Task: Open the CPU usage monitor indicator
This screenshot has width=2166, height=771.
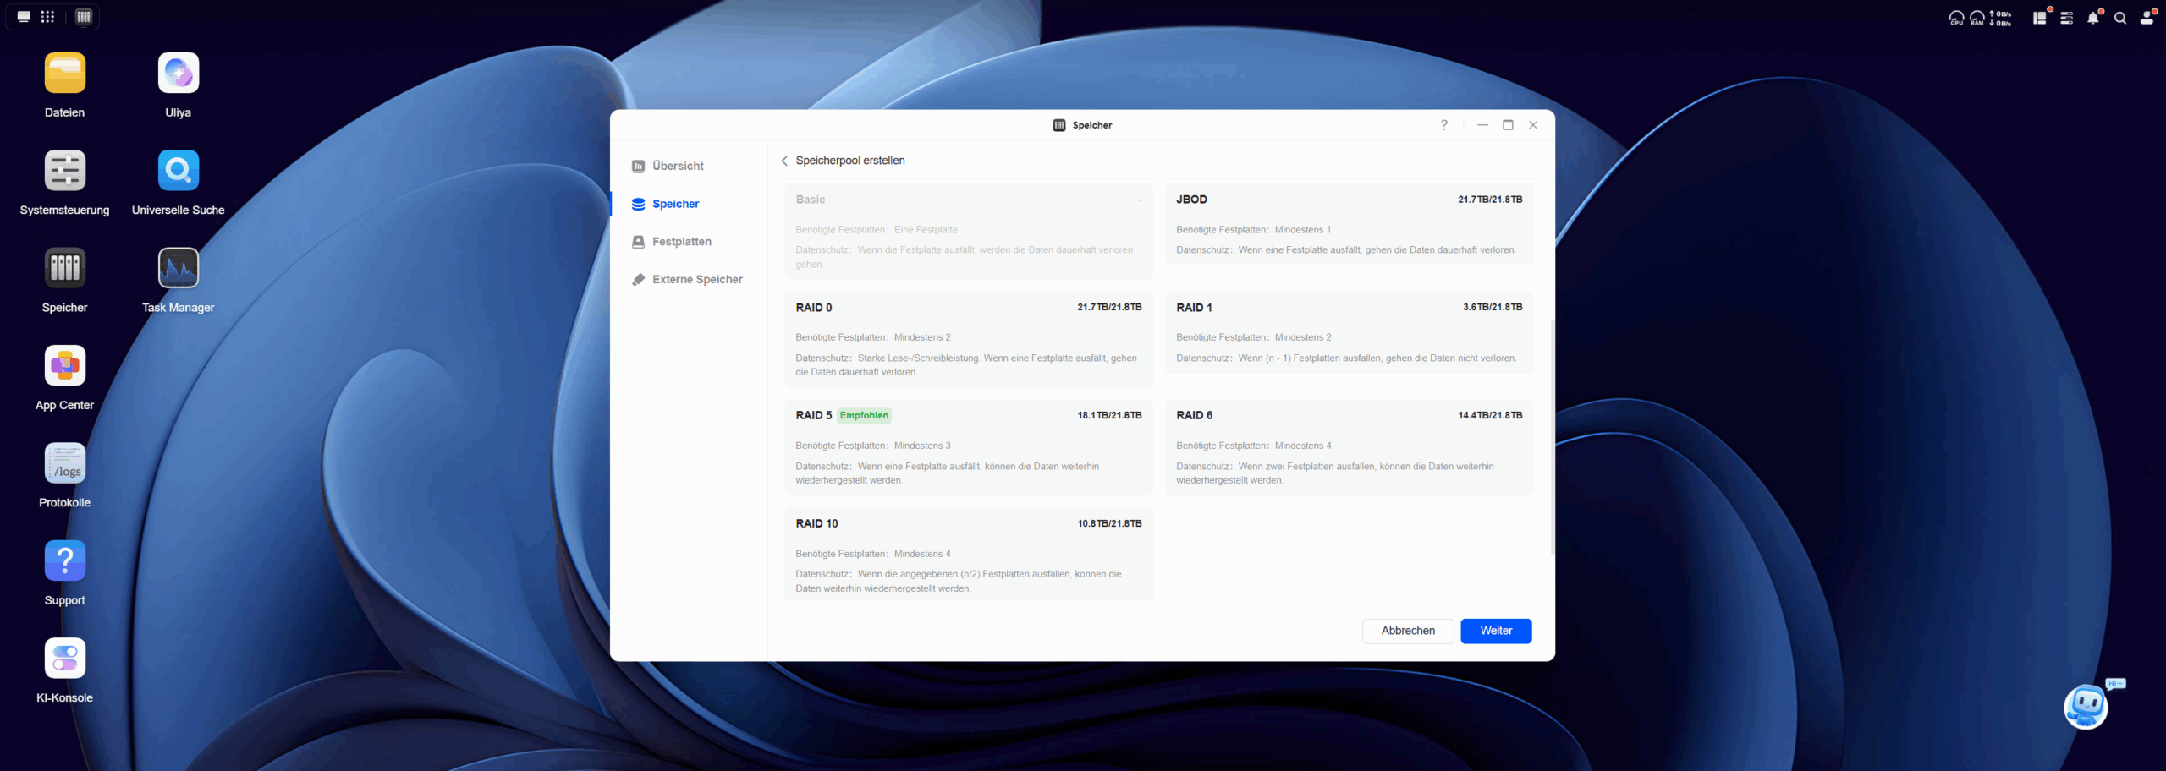Action: coord(1956,18)
